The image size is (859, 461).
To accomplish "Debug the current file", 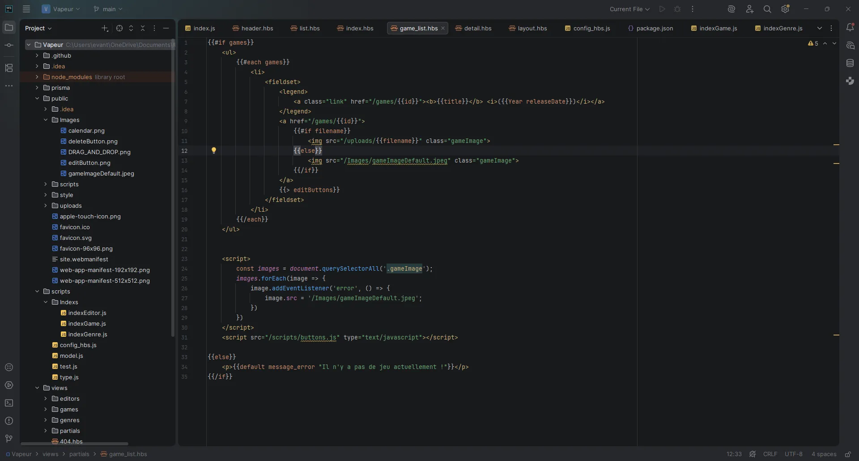I will point(677,9).
